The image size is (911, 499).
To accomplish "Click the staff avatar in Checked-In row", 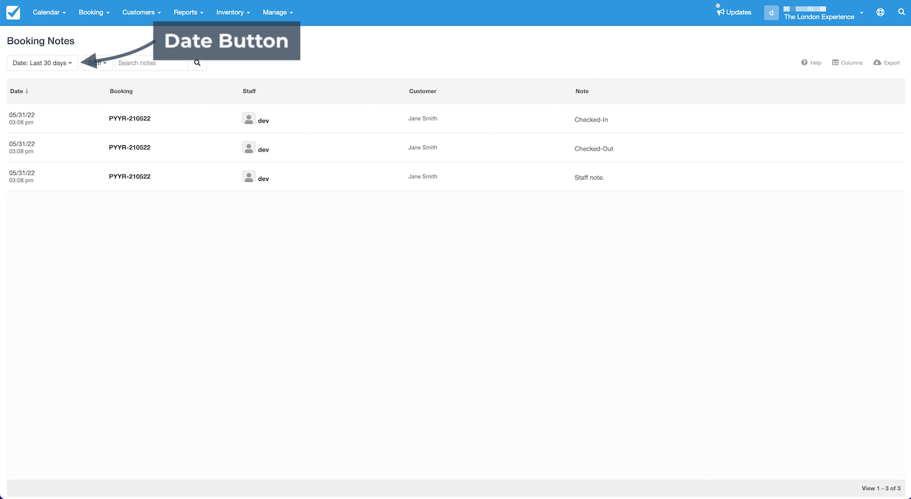I will (x=248, y=119).
